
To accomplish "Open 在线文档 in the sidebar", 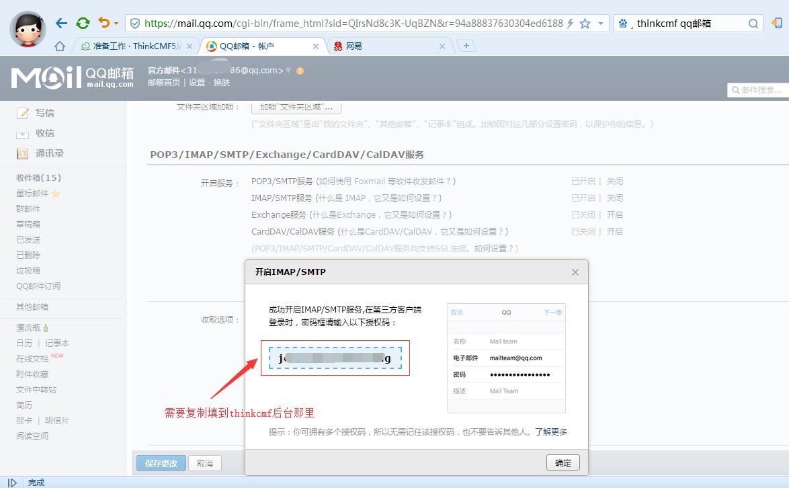I will point(32,359).
